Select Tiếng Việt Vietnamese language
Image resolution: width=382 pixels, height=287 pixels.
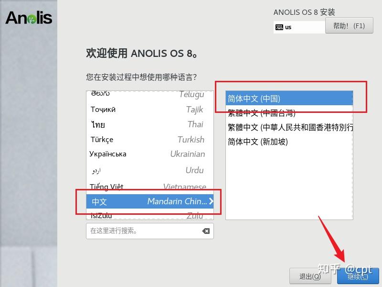[150, 187]
